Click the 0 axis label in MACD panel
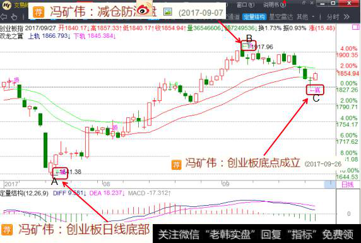The width and height of the screenshot is (361, 243). pos(349,214)
